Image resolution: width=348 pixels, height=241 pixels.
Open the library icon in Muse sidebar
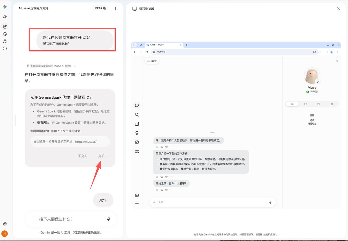coord(137,124)
